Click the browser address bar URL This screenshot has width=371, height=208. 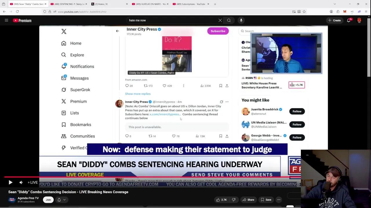click(82, 12)
